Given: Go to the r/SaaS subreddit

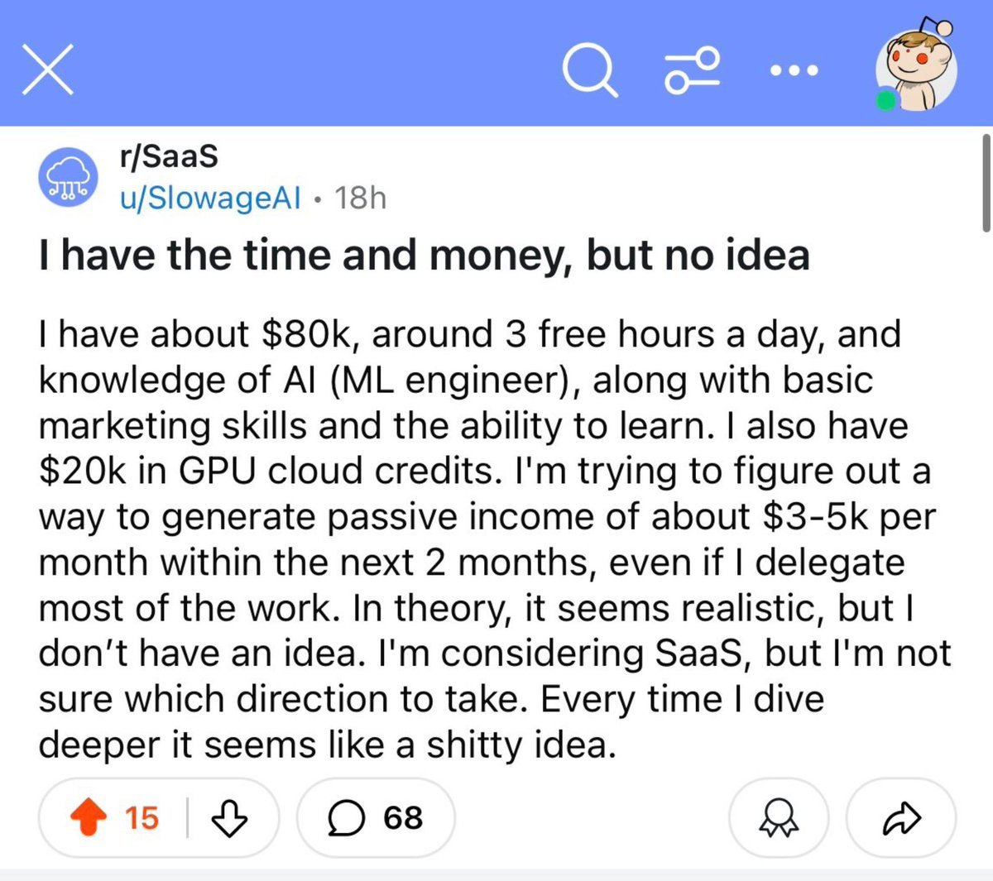Looking at the screenshot, I should (x=169, y=156).
